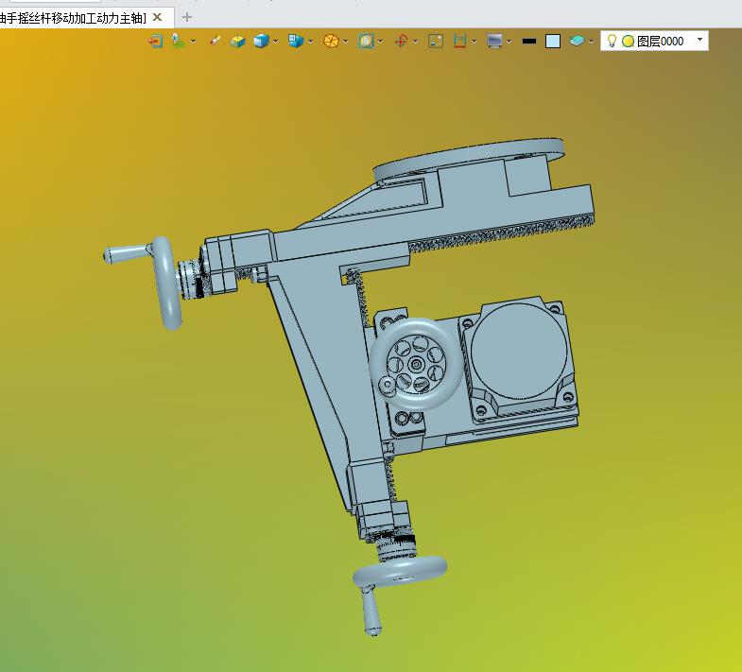The image size is (742, 672).
Task: Expand the dropdown next to the orange sphere icon
Action: click(x=345, y=42)
